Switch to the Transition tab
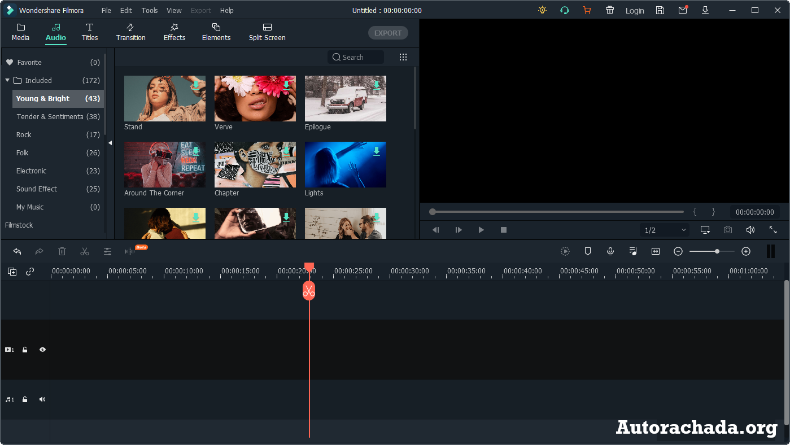 pyautogui.click(x=130, y=32)
